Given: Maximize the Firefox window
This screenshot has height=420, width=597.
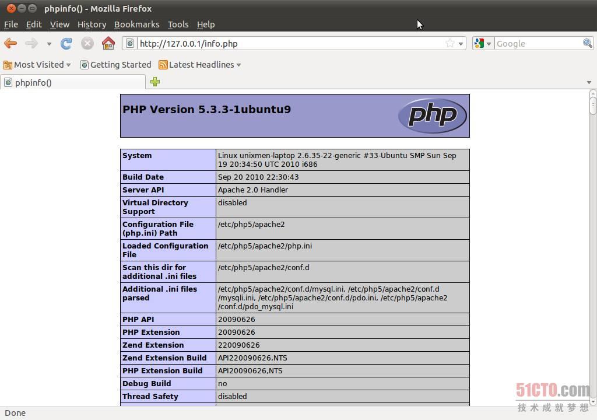Looking at the screenshot, I should coord(33,8).
